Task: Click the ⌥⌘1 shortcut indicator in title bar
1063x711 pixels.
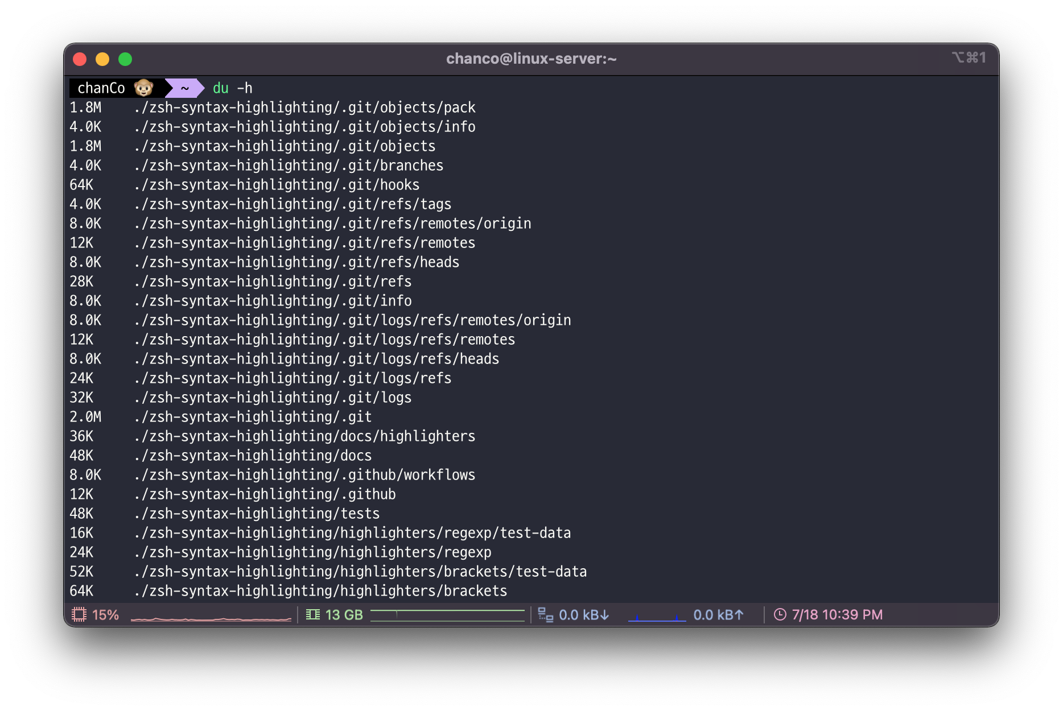Action: [969, 57]
